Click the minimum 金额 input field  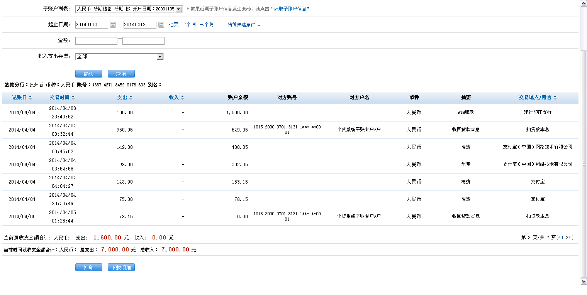click(x=96, y=41)
